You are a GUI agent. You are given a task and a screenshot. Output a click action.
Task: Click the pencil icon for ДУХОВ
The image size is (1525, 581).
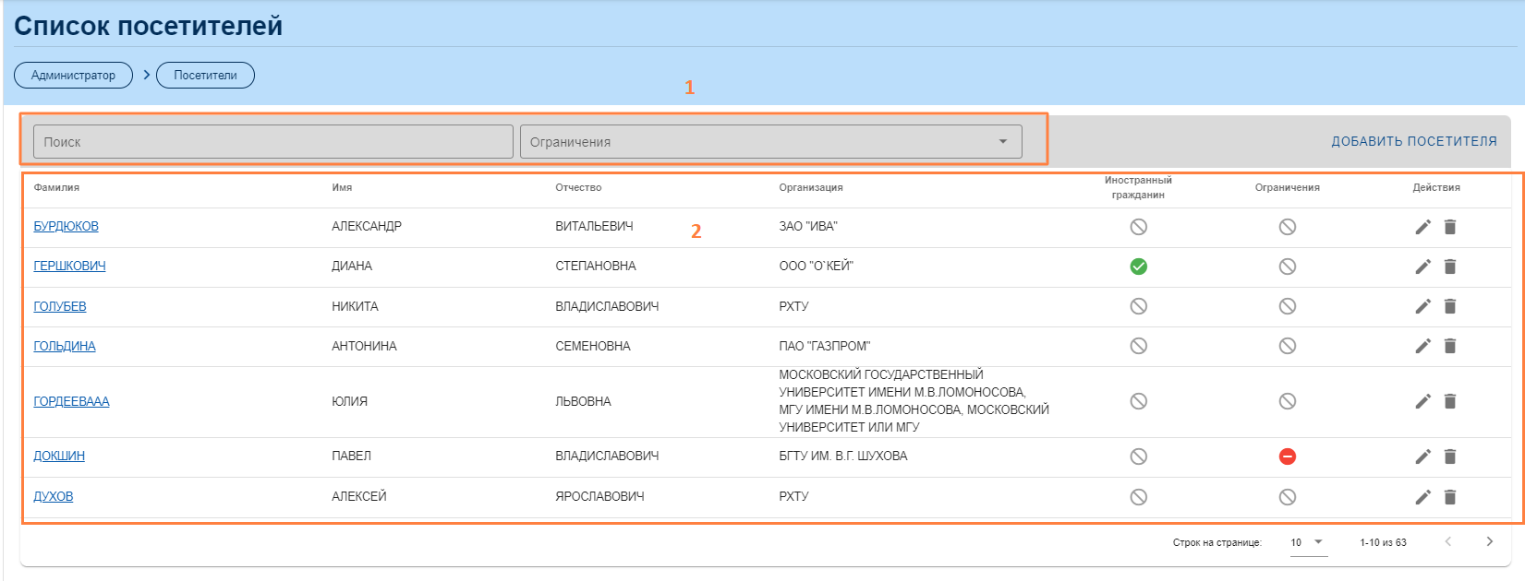pos(1422,497)
